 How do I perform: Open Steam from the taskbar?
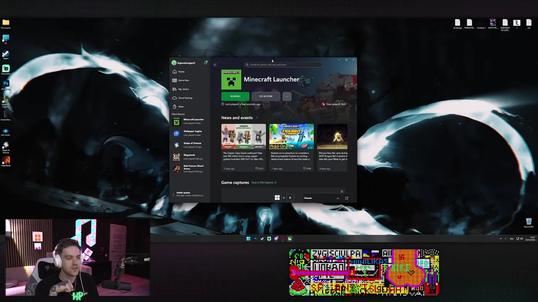262,239
